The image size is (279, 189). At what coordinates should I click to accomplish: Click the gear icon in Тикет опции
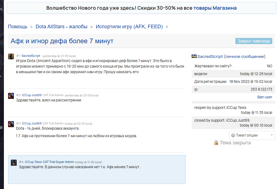pyautogui.click(x=233, y=135)
